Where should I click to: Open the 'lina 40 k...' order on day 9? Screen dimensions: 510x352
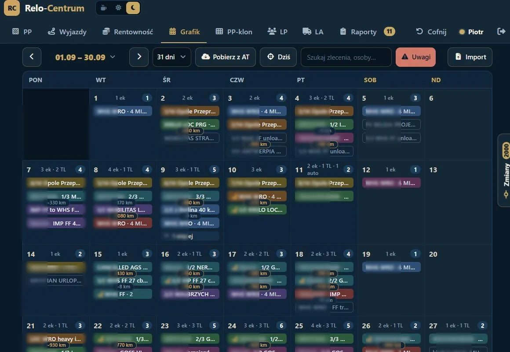[190, 210]
